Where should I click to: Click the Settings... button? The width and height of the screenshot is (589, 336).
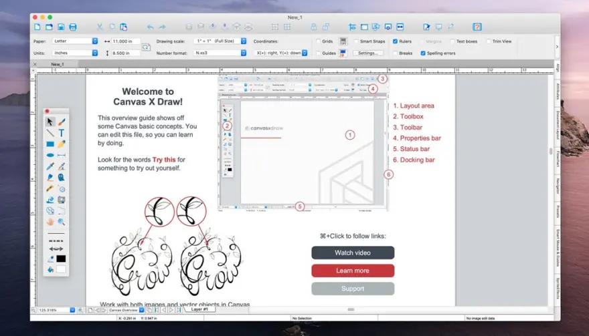(x=367, y=53)
